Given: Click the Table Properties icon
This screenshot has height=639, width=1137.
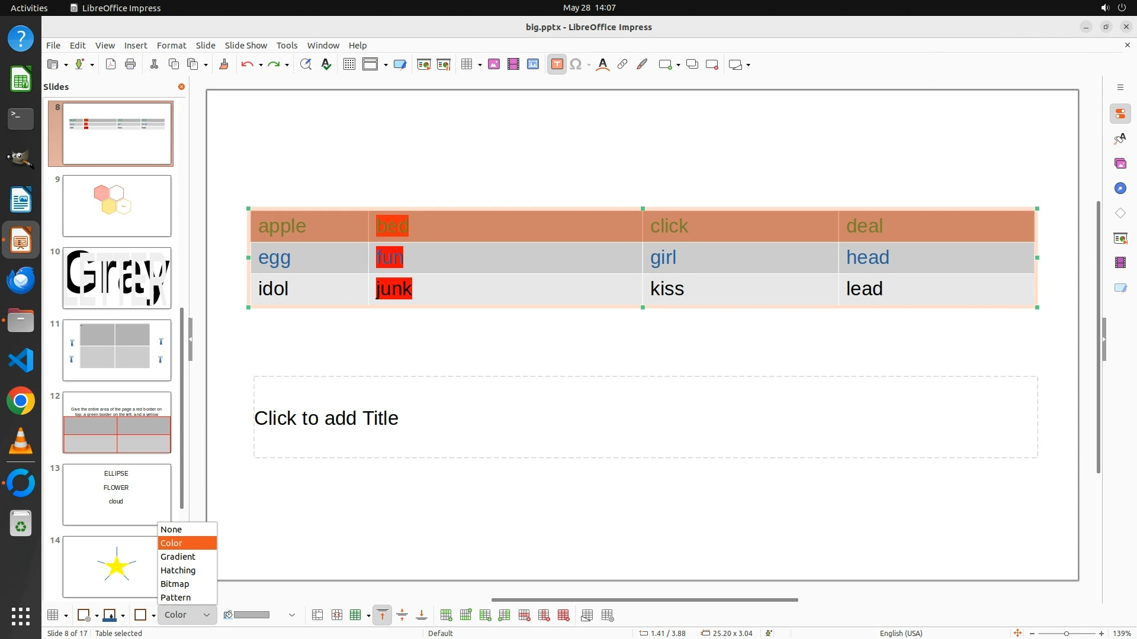Looking at the screenshot, I should [608, 615].
